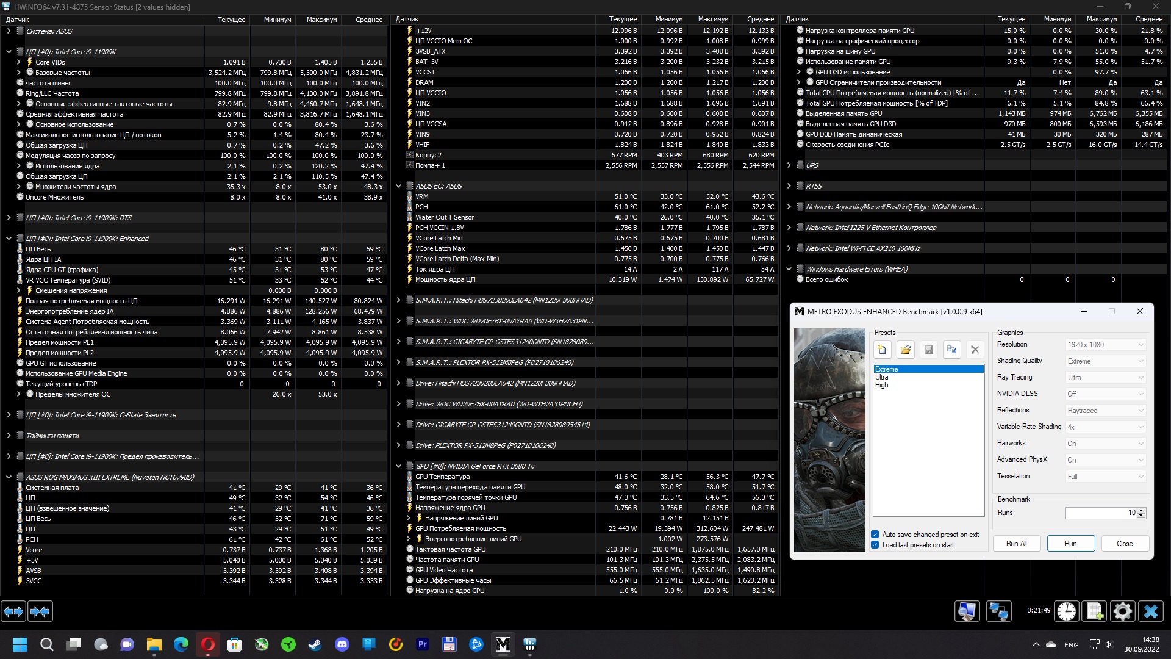This screenshot has height=659, width=1171.
Task: Uncheck Auto-save changed preset on exit
Action: [x=875, y=535]
